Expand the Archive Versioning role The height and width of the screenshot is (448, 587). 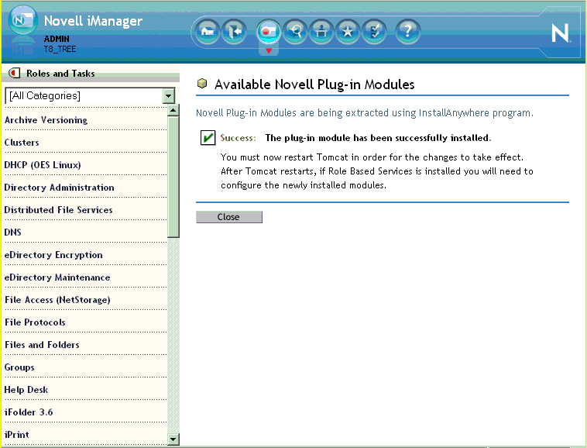(x=46, y=120)
